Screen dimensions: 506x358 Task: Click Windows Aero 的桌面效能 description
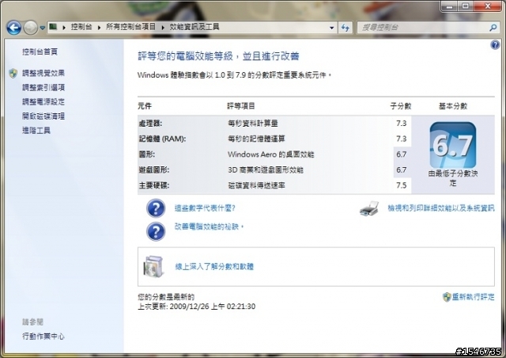(270, 154)
